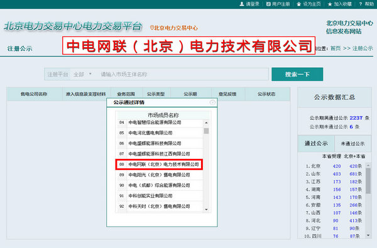
Task: Open the 注册平台 全部 dropdown
Action: tap(82, 74)
